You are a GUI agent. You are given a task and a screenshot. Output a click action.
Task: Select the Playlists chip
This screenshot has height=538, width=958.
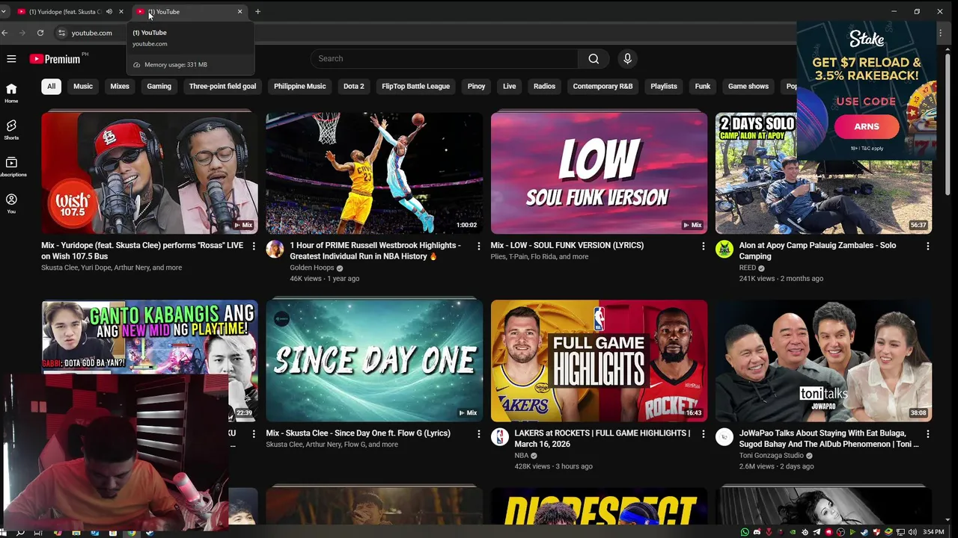pos(663,86)
